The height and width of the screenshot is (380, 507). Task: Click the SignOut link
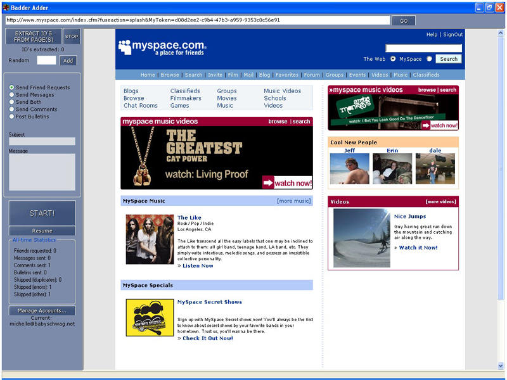pyautogui.click(x=453, y=35)
